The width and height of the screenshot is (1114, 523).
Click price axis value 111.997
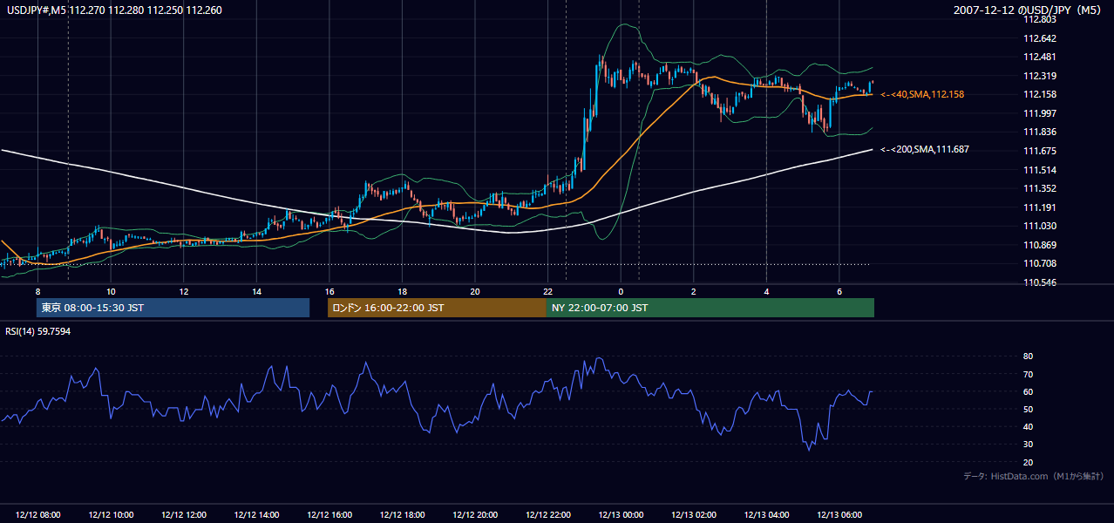[x=1040, y=113]
